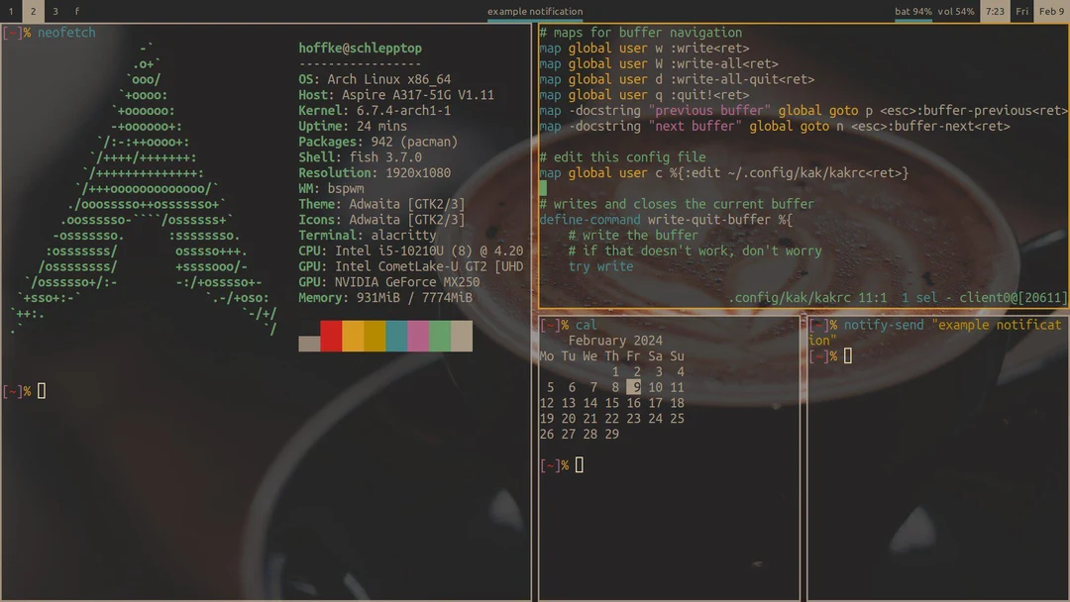
Task: Click the Feb 9 date indicator
Action: [1052, 11]
